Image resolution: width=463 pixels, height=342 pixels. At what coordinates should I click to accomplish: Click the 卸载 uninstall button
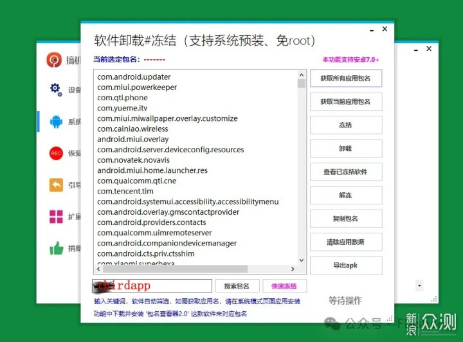(346, 148)
